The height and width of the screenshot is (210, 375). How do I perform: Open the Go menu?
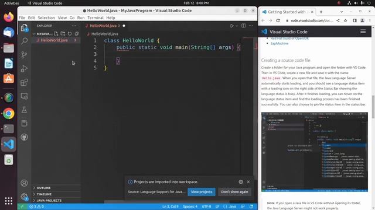tap(72, 17)
